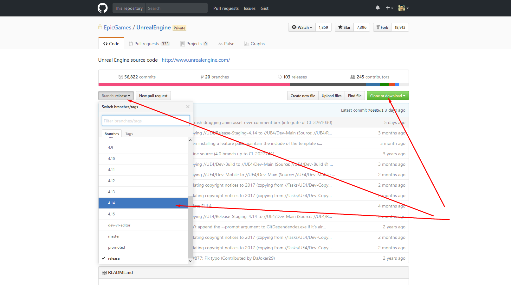
Task: View the 18,913 forks count
Action: [400, 27]
